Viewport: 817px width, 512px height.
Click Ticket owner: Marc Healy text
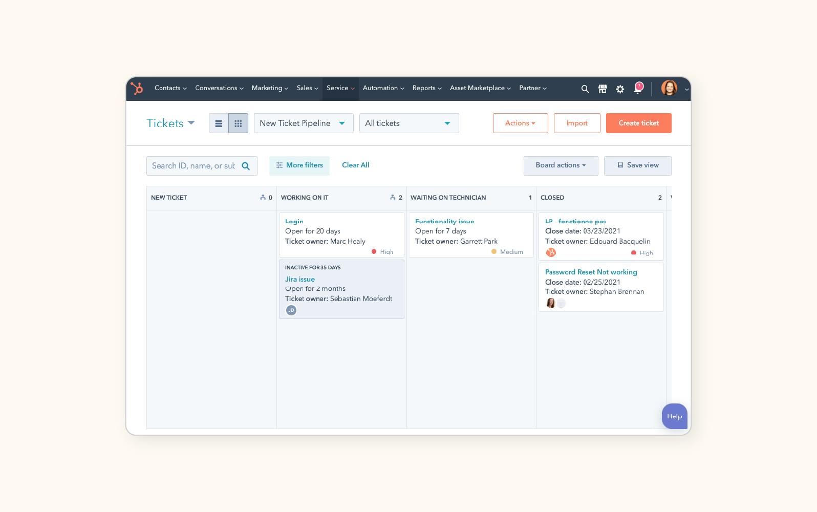pos(325,241)
